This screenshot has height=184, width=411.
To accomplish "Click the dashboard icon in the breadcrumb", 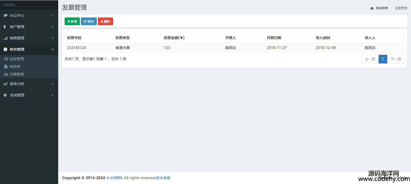I will coord(372,8).
